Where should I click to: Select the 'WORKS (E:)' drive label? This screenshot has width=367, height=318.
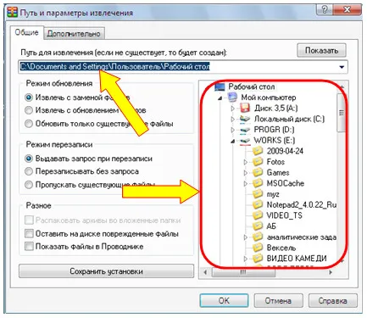point(274,141)
